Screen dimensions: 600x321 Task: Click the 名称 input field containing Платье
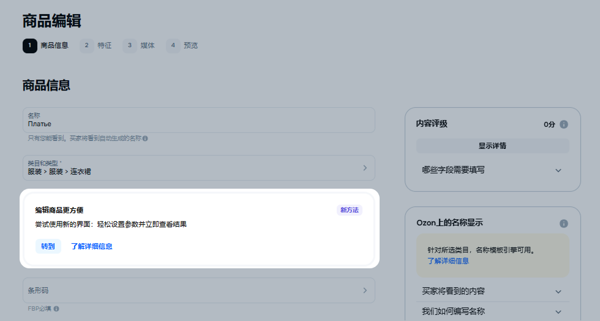[198, 120]
